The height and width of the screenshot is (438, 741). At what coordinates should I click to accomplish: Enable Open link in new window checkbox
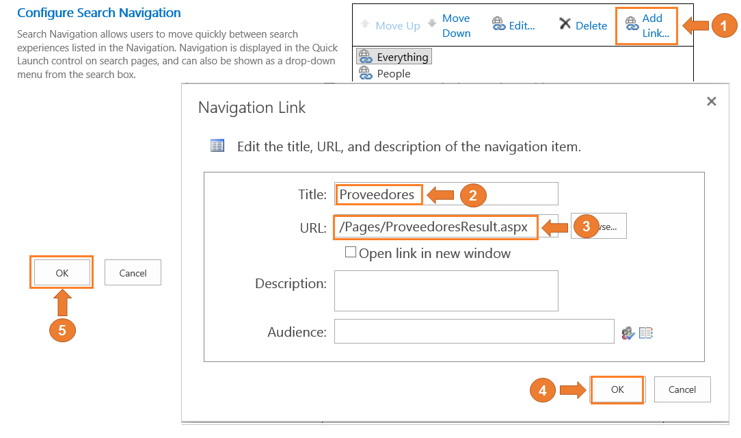coord(351,253)
